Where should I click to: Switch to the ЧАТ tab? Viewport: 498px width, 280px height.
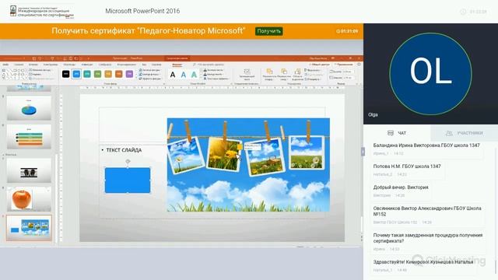tap(397, 133)
